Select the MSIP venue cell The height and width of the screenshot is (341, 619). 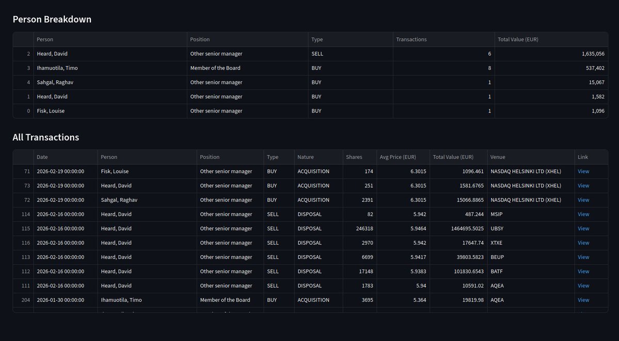tap(531, 214)
